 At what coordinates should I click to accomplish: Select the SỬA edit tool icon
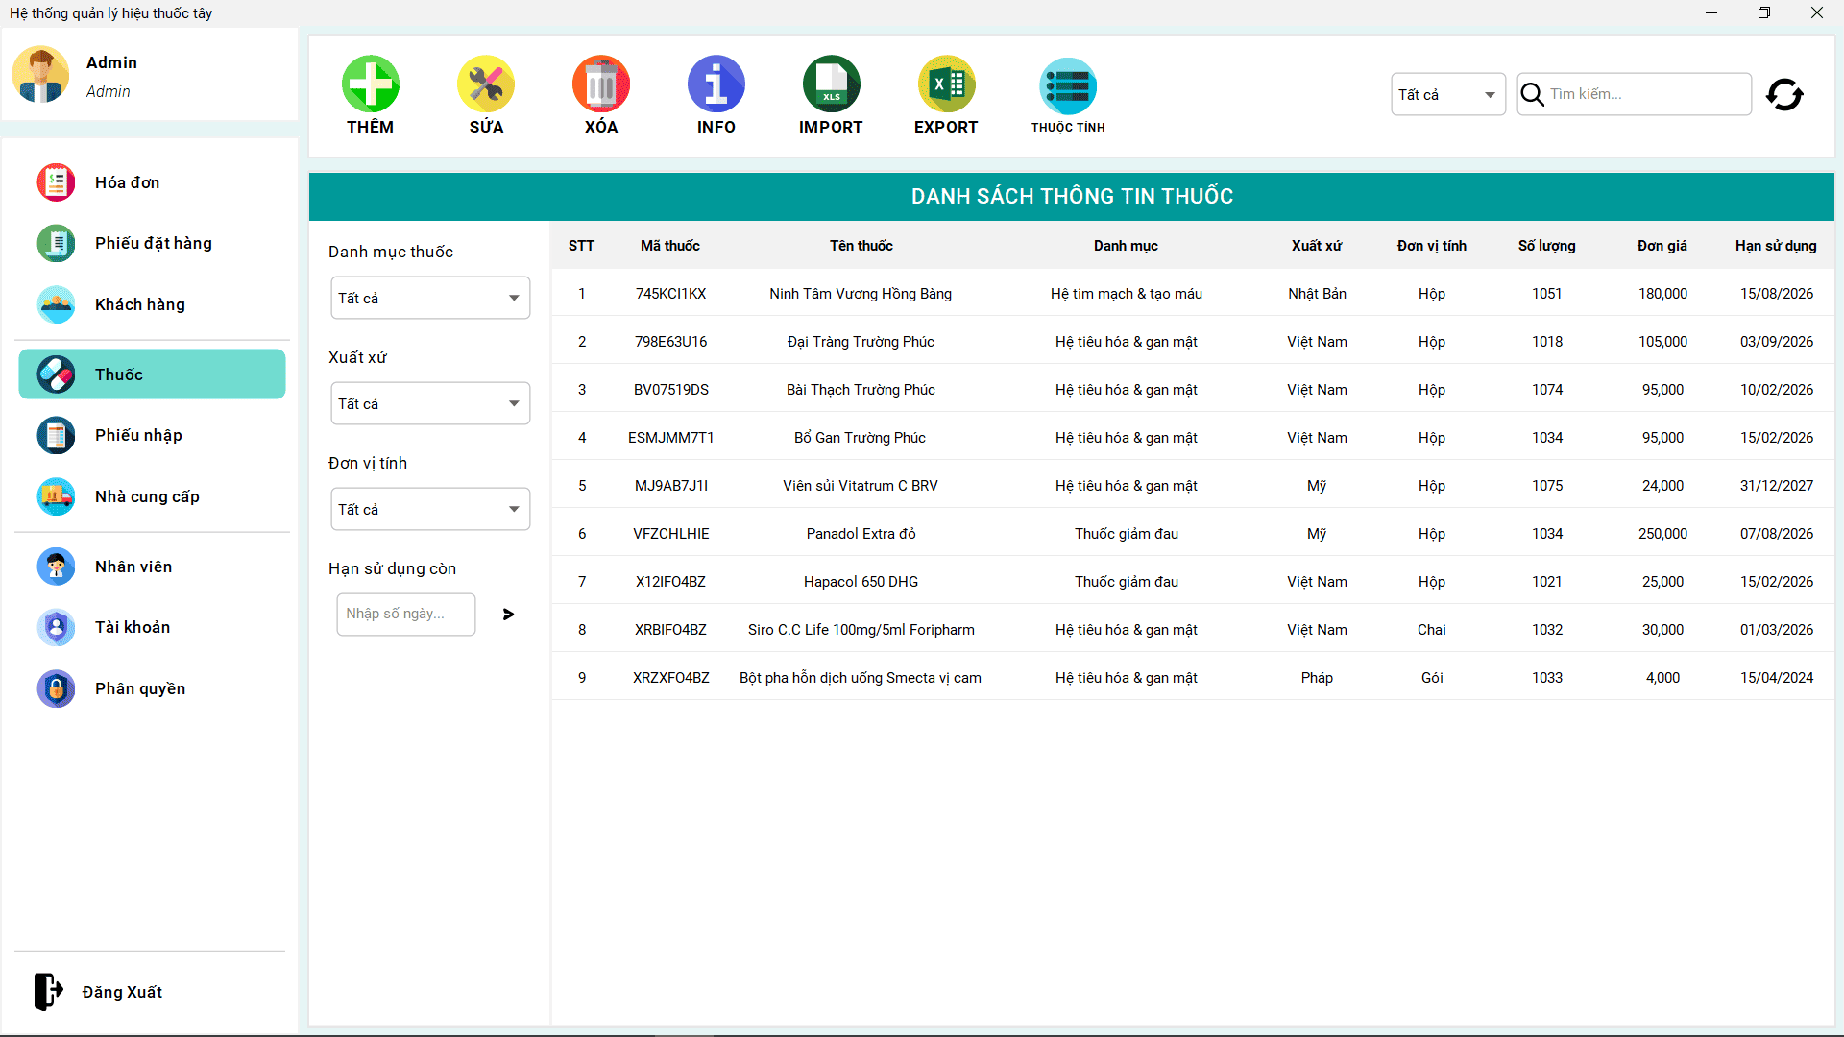click(485, 84)
